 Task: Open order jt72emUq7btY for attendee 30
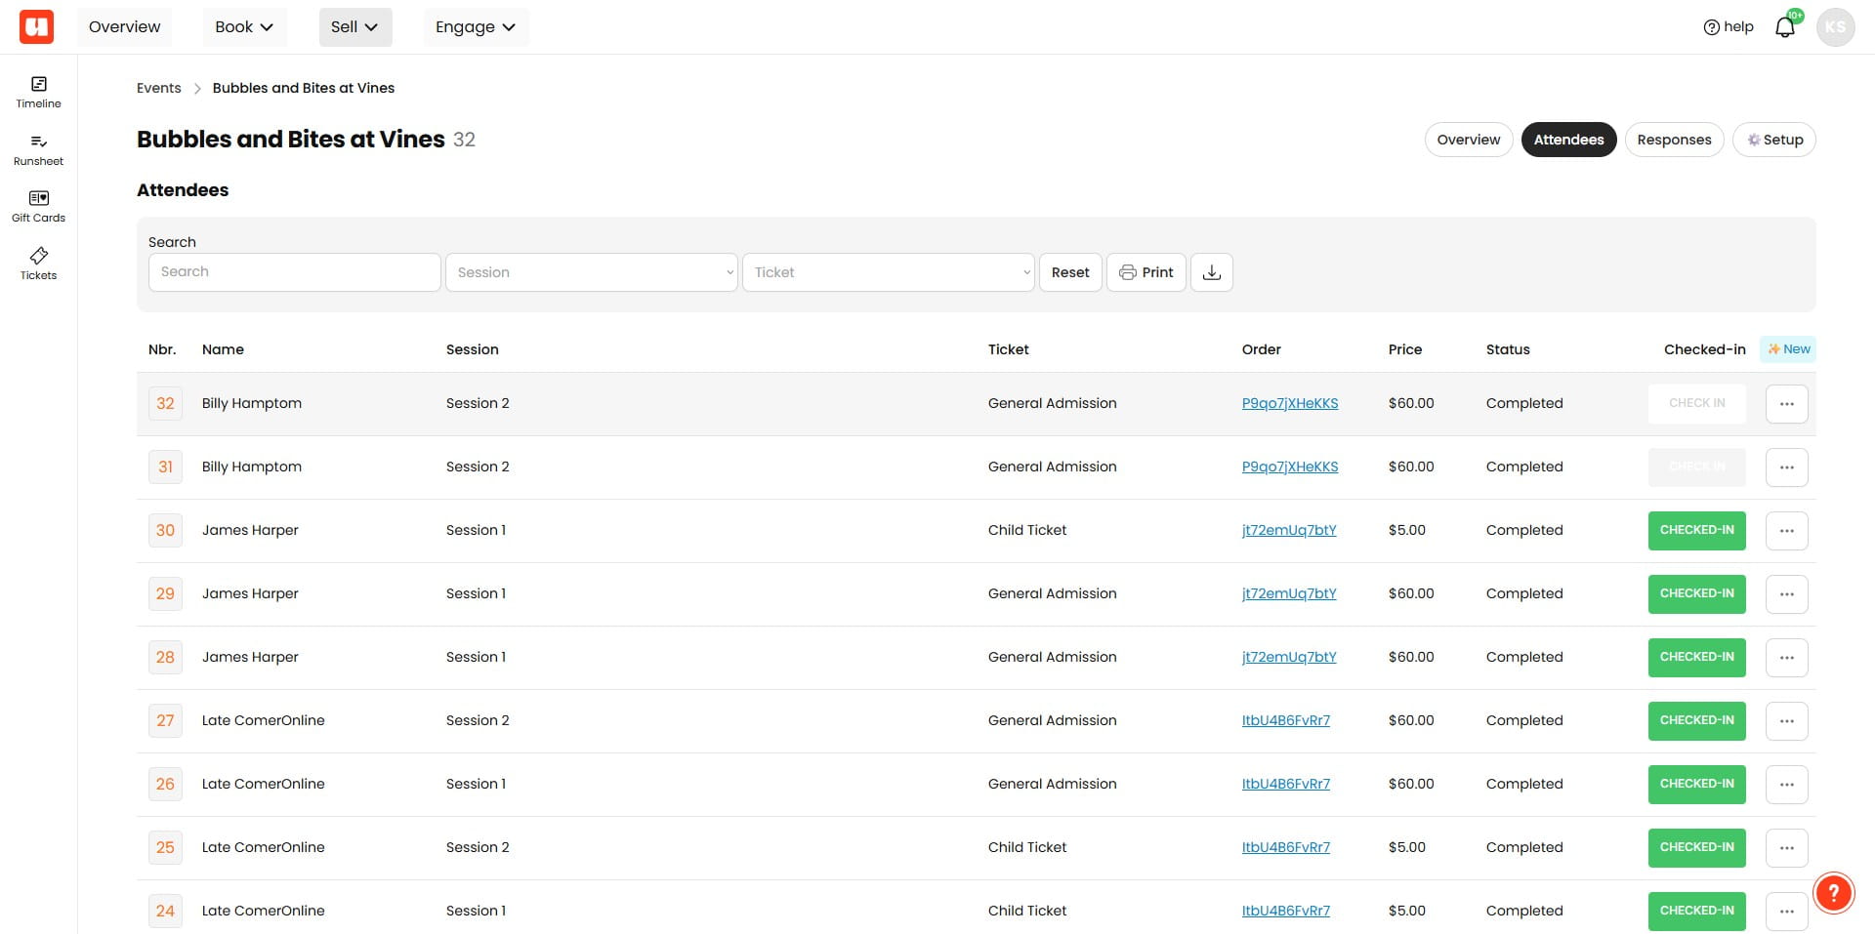point(1288,530)
